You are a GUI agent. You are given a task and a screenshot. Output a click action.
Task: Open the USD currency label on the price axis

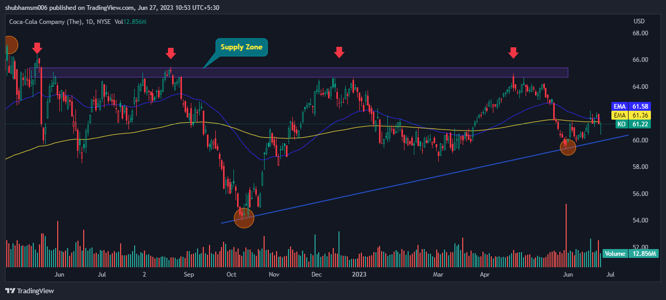coord(639,21)
